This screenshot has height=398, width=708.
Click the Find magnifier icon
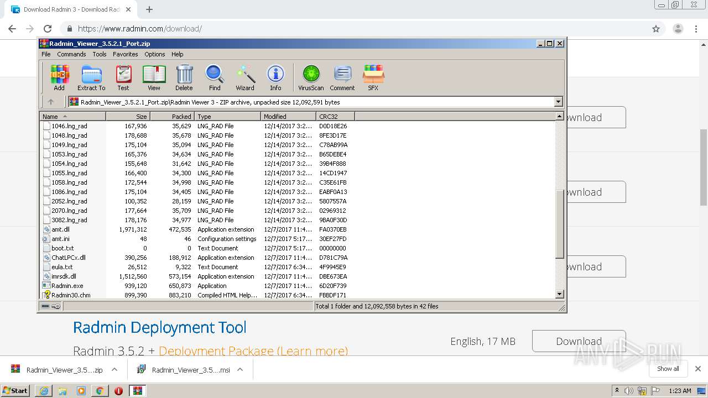215,77
